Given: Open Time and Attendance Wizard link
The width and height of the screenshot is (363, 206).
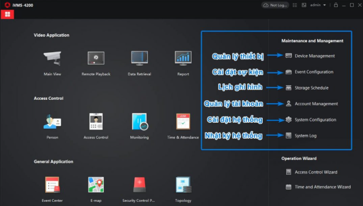Looking at the screenshot, I should (x=322, y=187).
